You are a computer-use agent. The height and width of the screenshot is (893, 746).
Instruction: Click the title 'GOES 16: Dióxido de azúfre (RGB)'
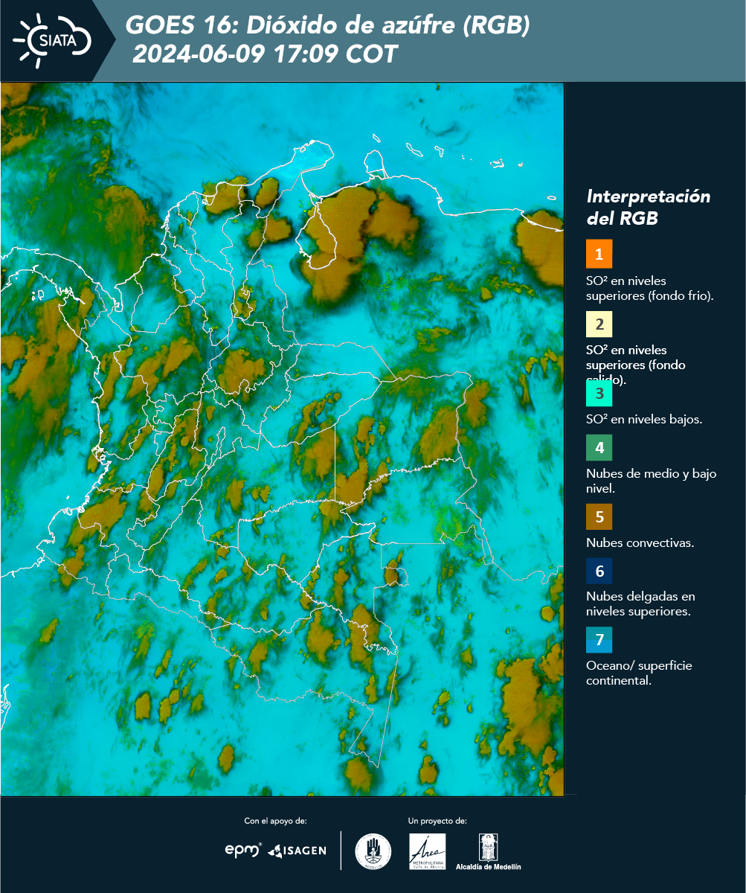(327, 25)
